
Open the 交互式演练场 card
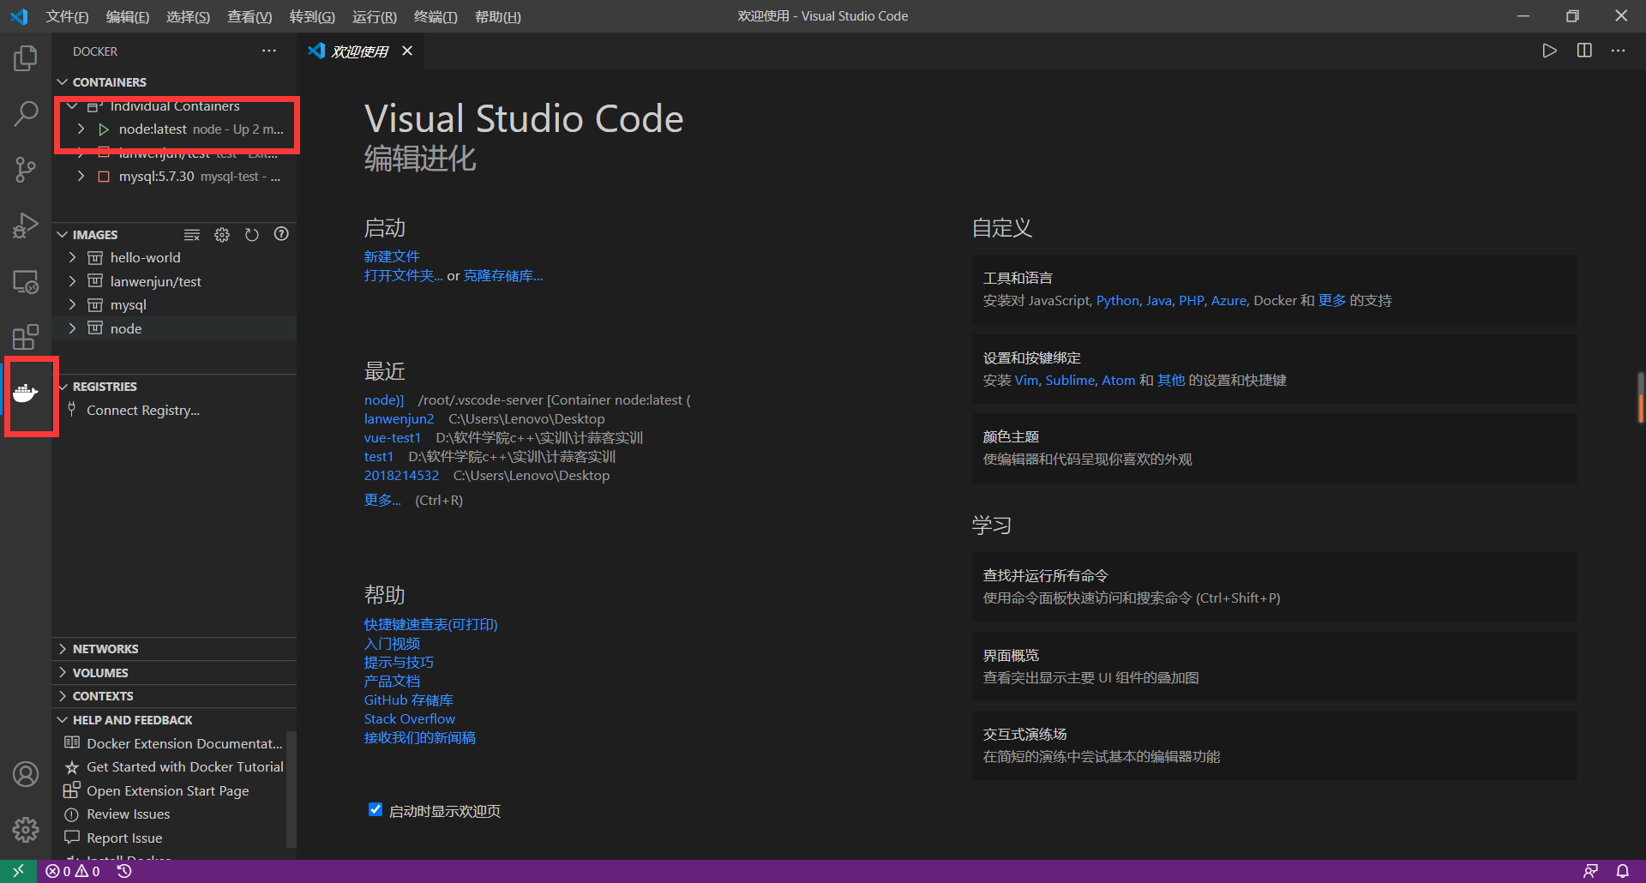pyautogui.click(x=1274, y=746)
